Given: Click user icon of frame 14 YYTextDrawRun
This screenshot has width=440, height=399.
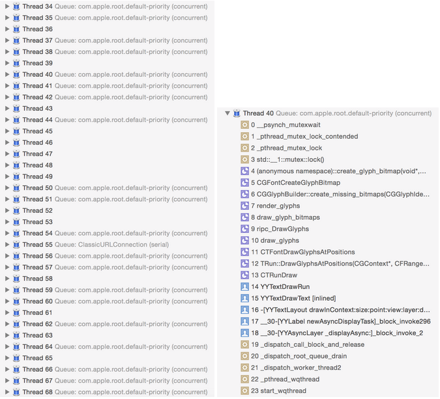Looking at the screenshot, I should click(244, 286).
